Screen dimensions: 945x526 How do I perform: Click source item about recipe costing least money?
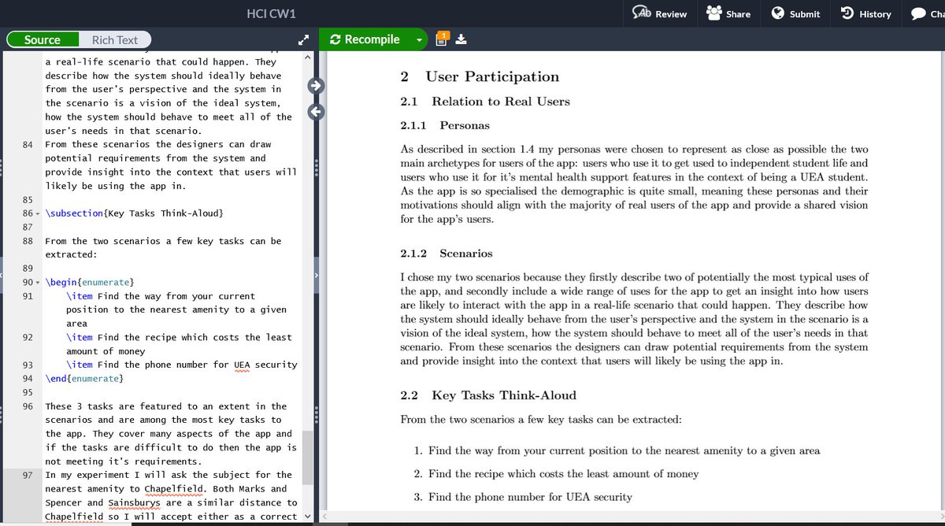tap(179, 344)
